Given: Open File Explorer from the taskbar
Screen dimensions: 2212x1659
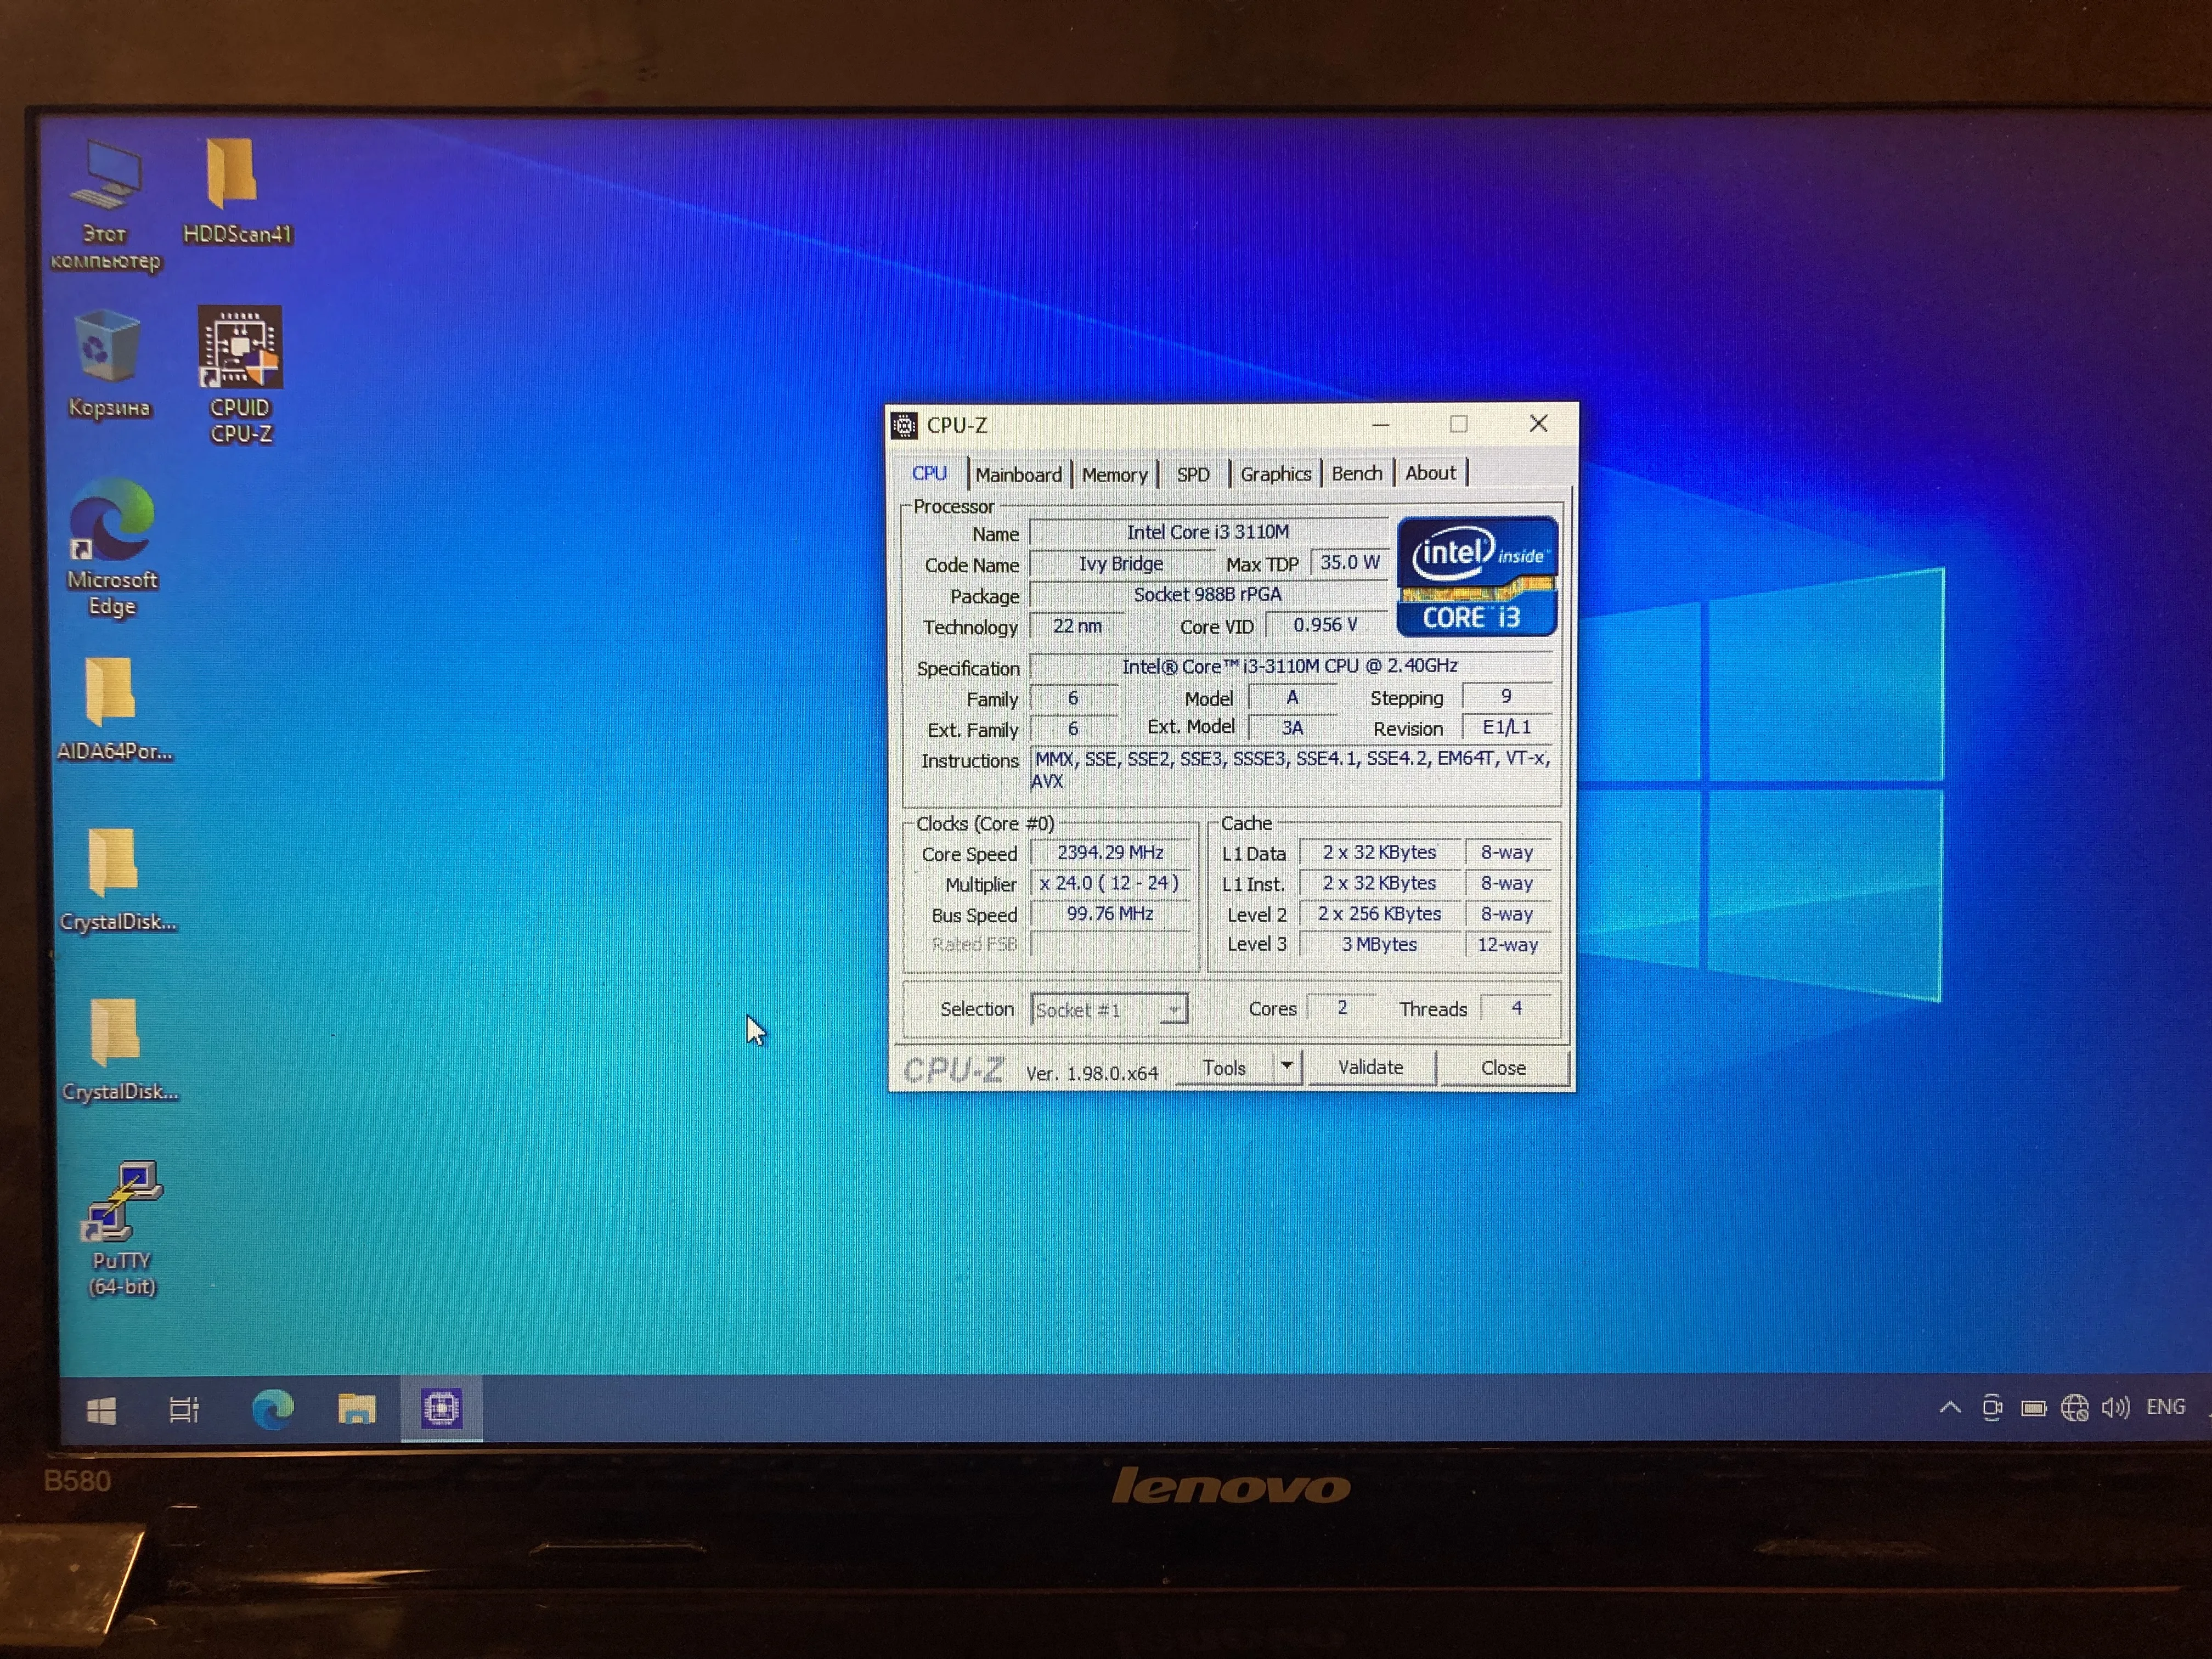Looking at the screenshot, I should click(x=356, y=1409).
